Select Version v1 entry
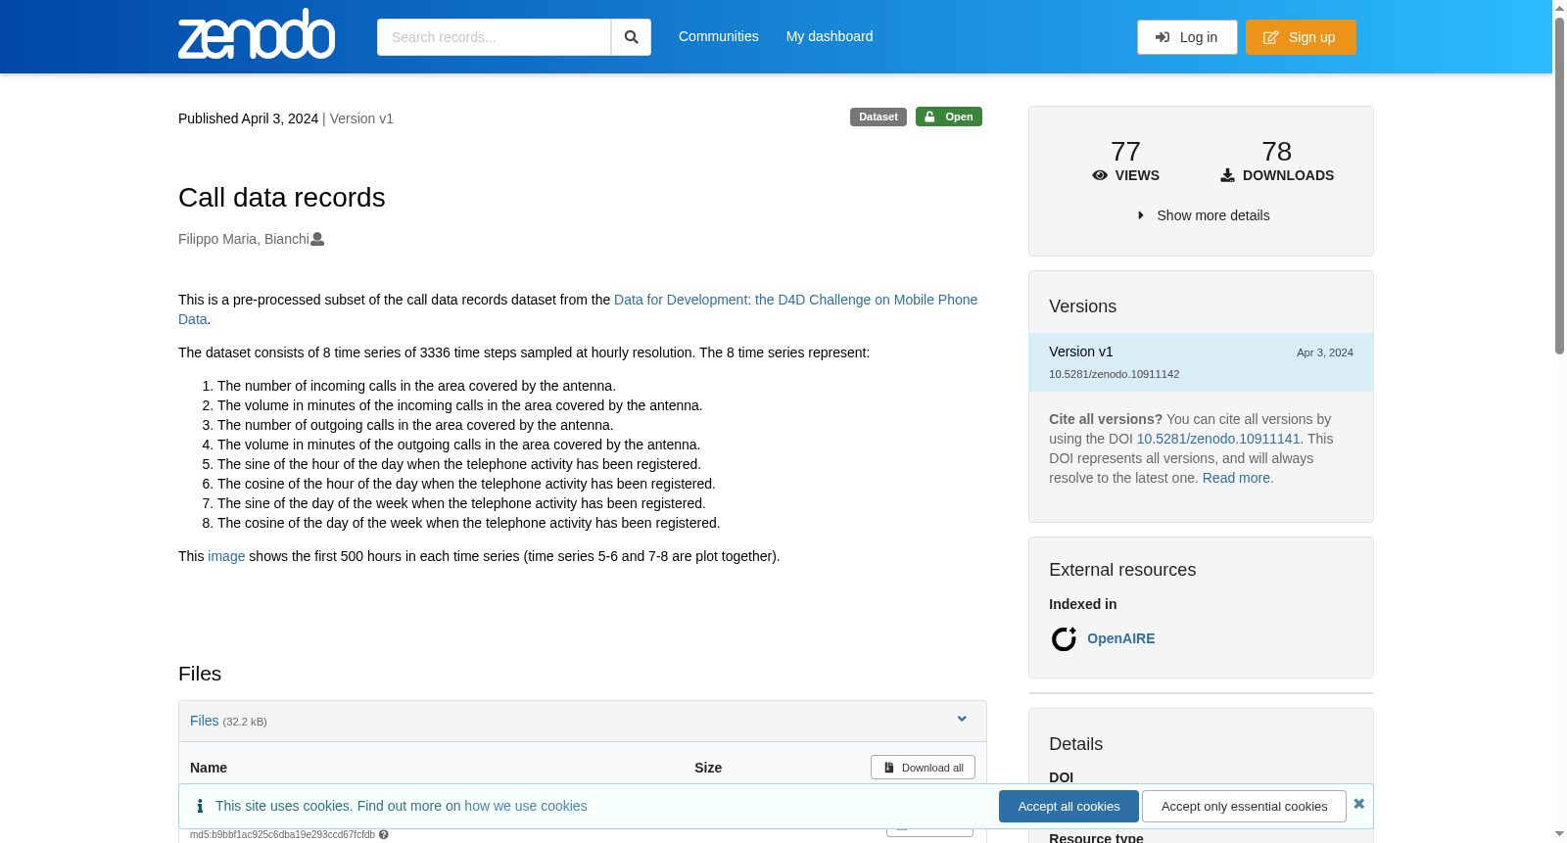 [x=1201, y=362]
